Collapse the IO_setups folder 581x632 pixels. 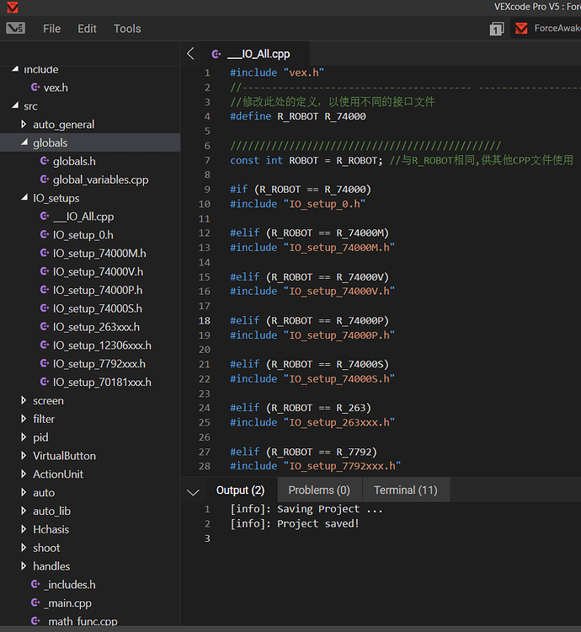(24, 197)
